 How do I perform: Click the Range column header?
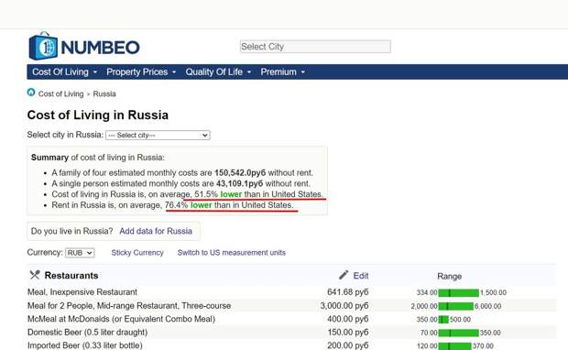click(449, 276)
